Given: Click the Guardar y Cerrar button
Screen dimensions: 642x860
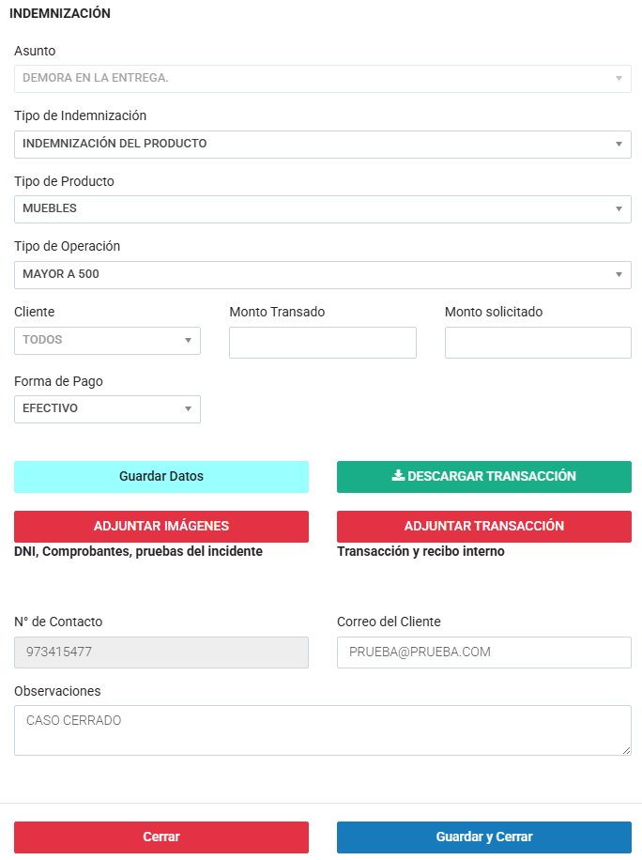Looking at the screenshot, I should [x=484, y=837].
